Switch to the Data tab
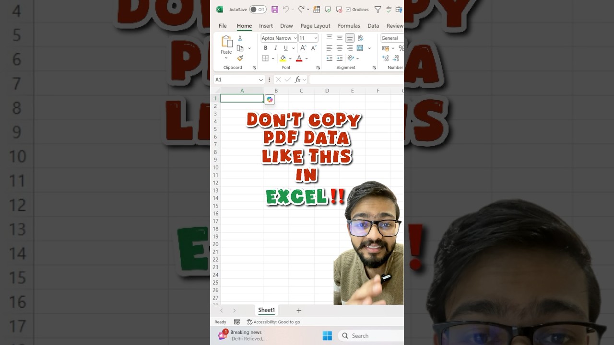614x345 pixels. tap(373, 26)
